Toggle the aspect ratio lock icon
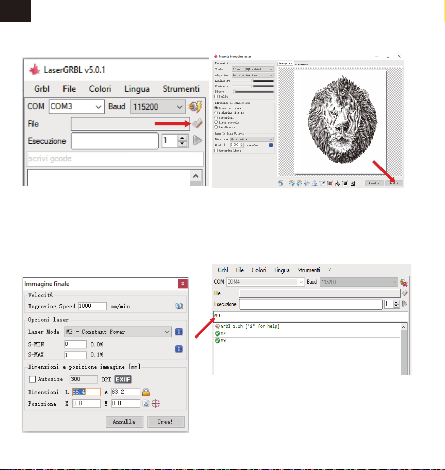This screenshot has width=445, height=470. 146,392
